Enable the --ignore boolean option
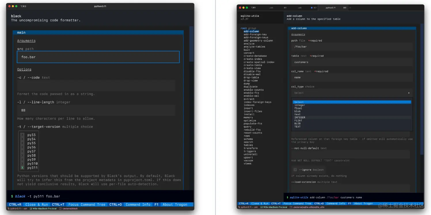The height and width of the screenshot is (215, 431). [x=295, y=170]
